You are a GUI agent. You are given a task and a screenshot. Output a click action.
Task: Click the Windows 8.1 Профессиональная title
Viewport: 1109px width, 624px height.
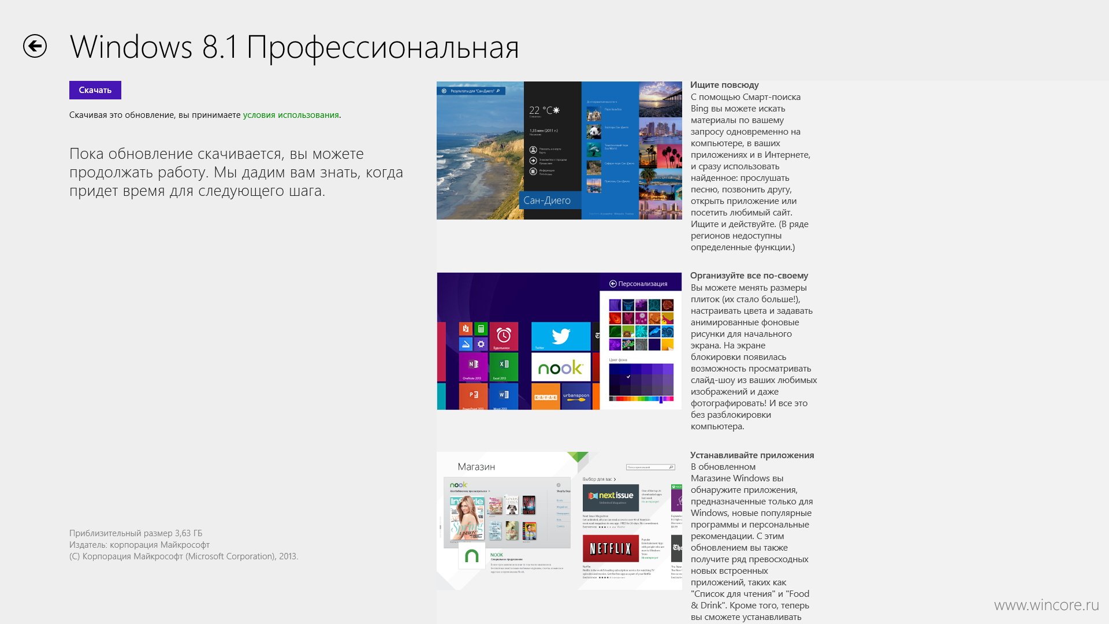pyautogui.click(x=295, y=47)
